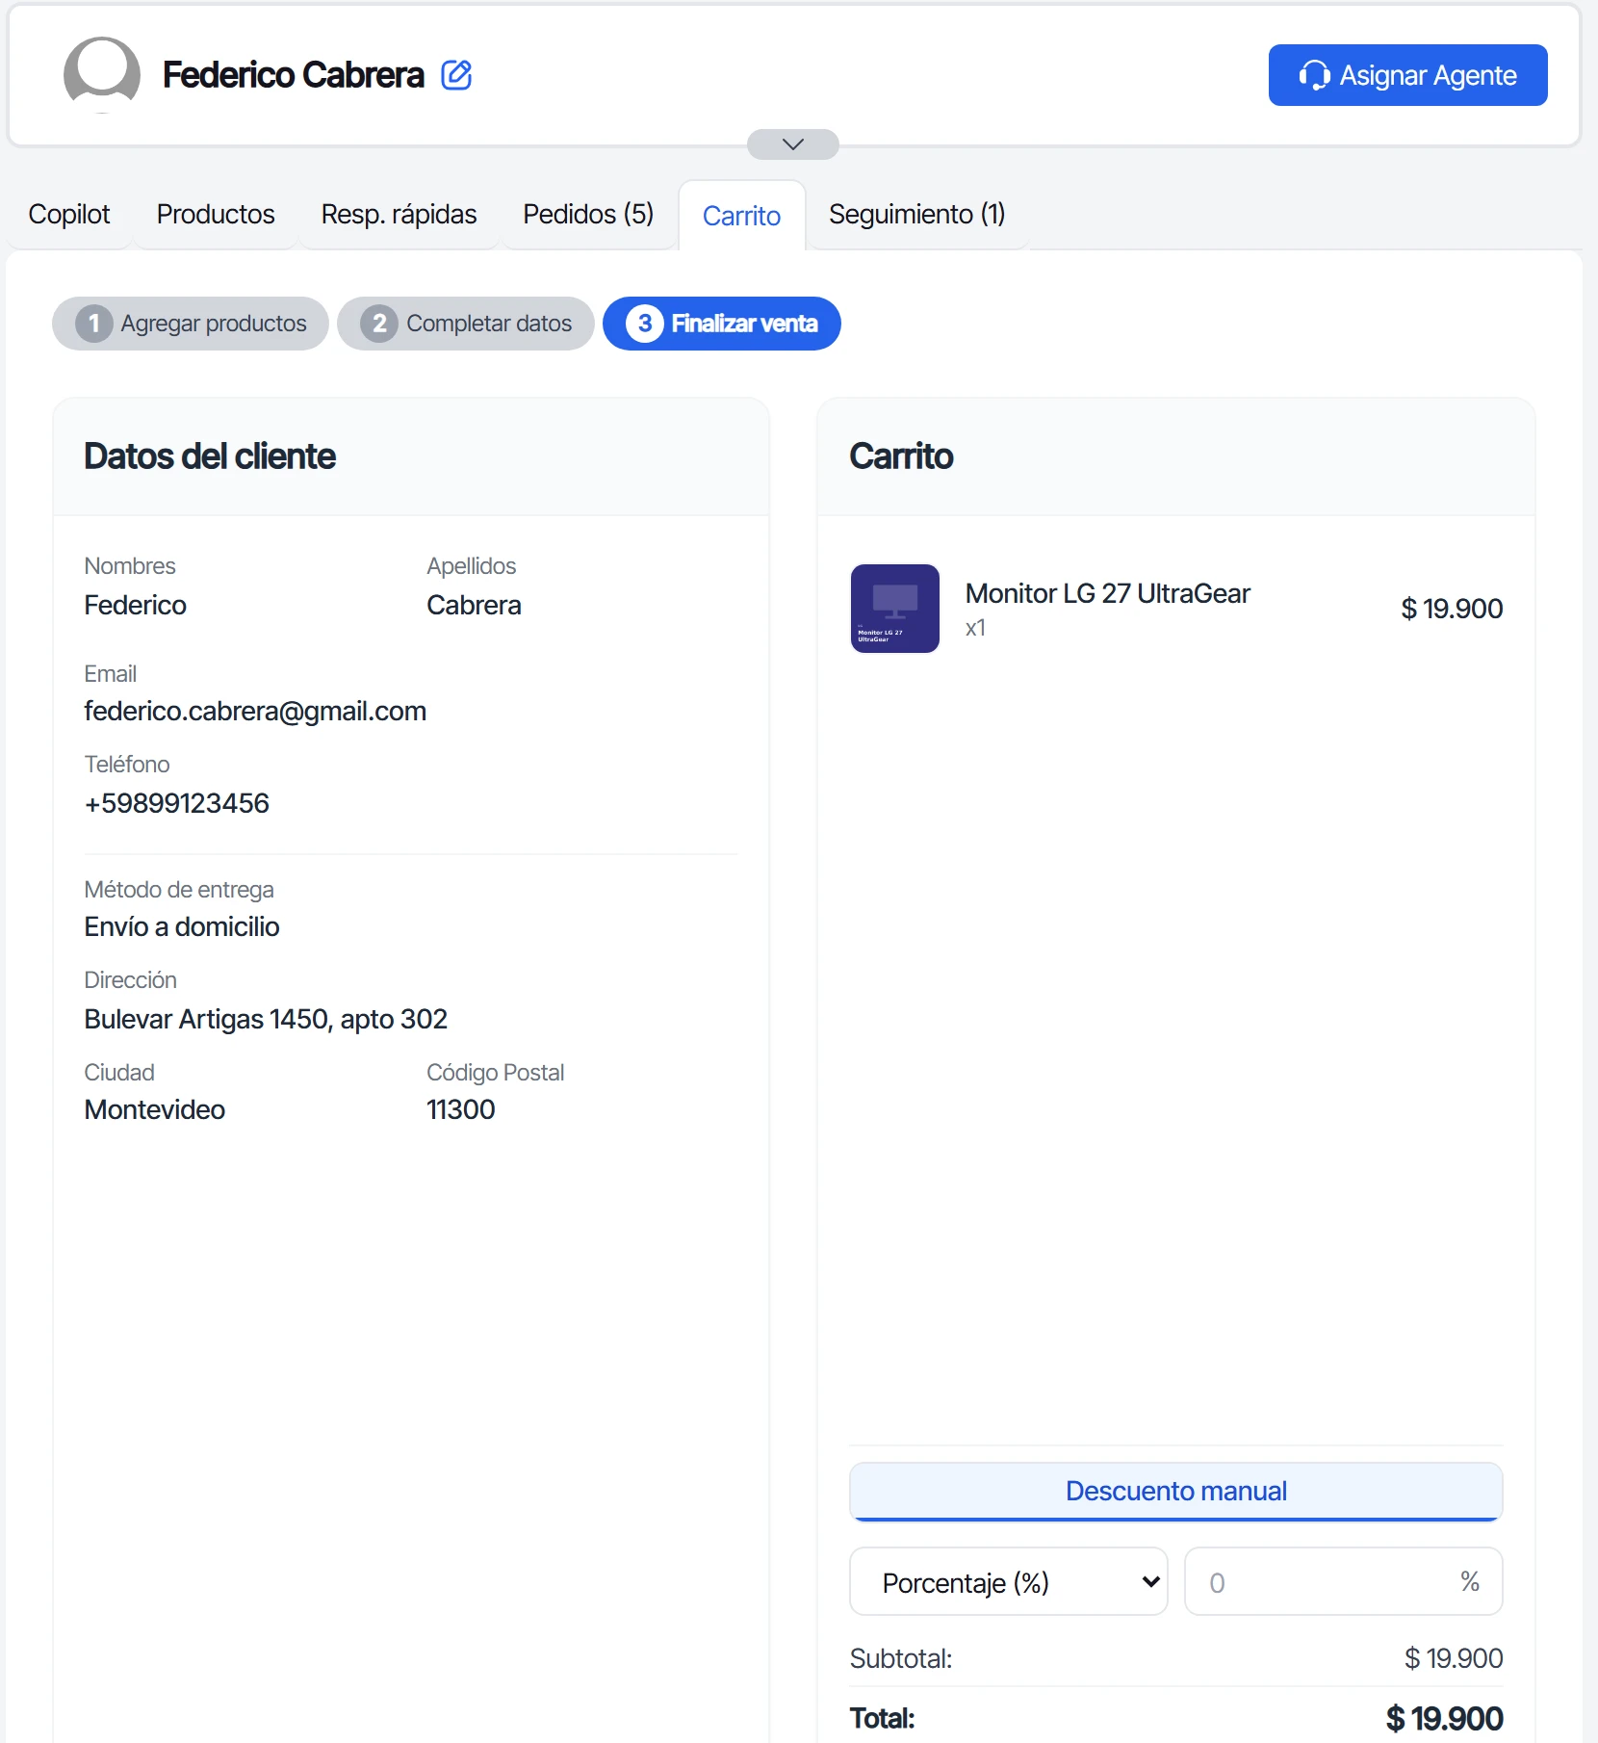Viewport: 1598px width, 1743px height.
Task: Click the email federico.cabrera@gmail.com
Action: point(255,711)
